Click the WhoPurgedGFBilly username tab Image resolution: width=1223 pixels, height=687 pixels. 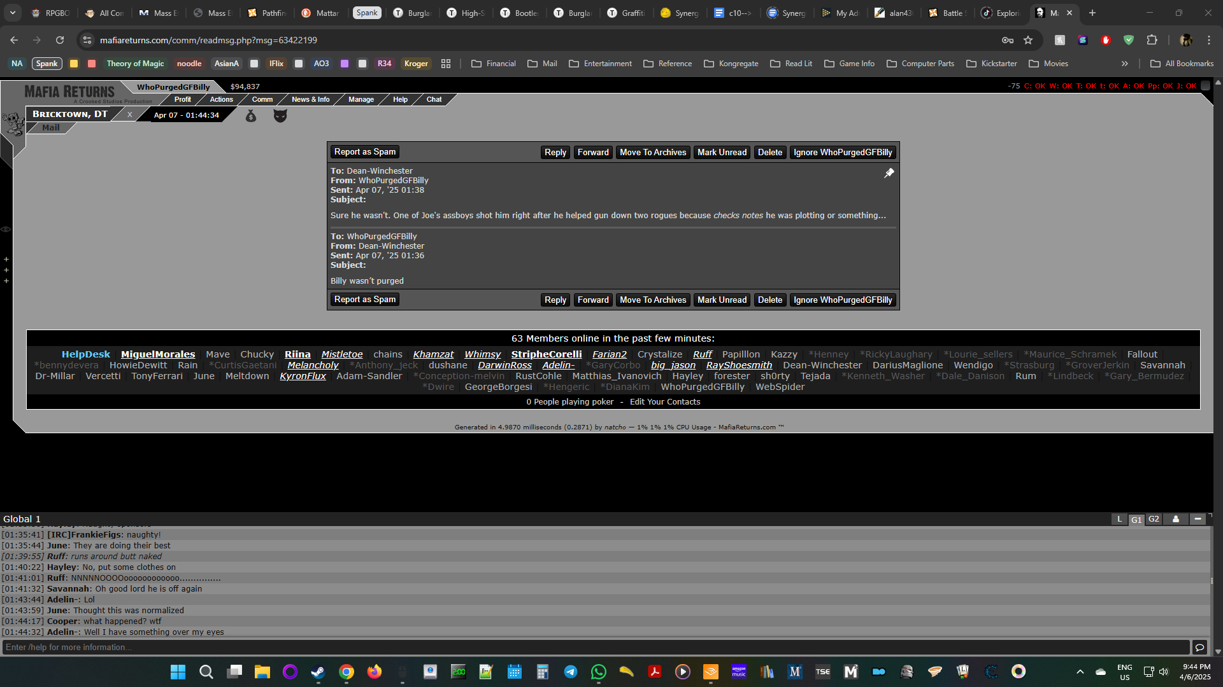(173, 87)
